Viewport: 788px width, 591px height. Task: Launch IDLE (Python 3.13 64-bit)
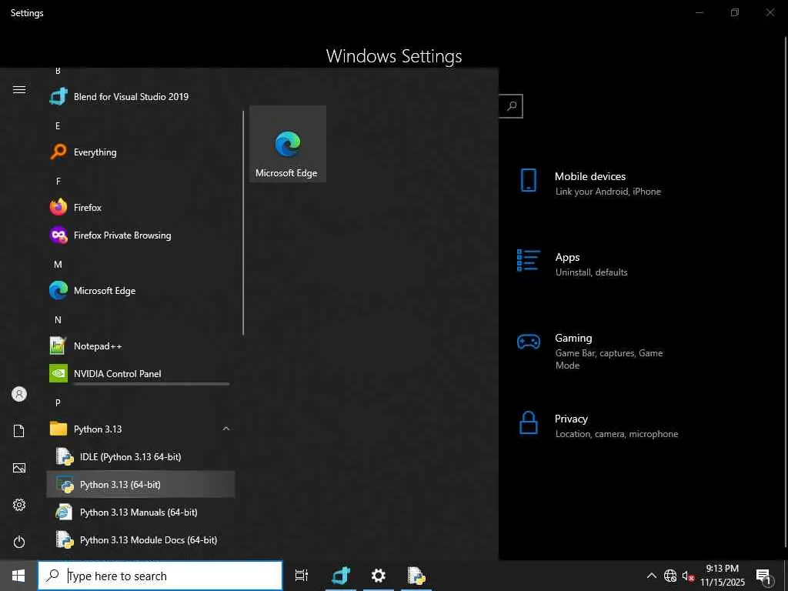141,457
